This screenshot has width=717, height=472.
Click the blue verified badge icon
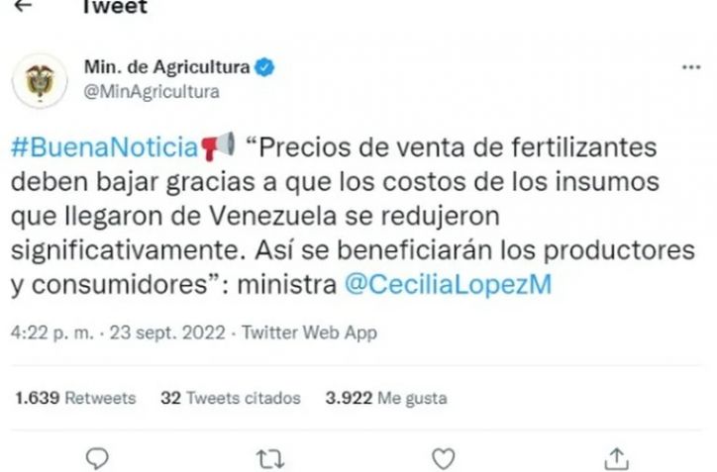tap(264, 67)
